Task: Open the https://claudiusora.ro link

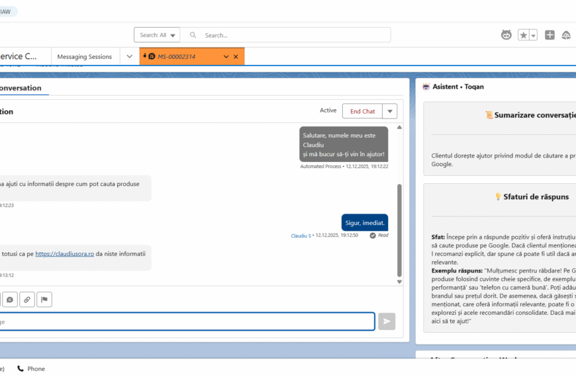Action: (x=65, y=254)
